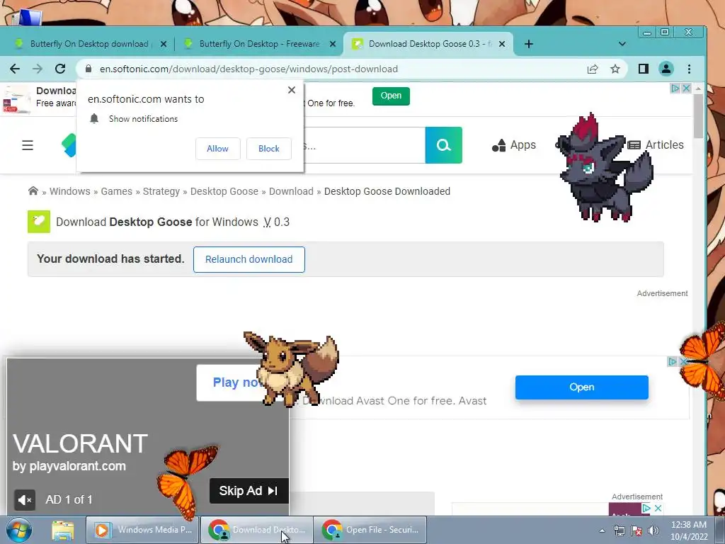Open the Chrome three-dot menu
The image size is (725, 544).
point(689,69)
